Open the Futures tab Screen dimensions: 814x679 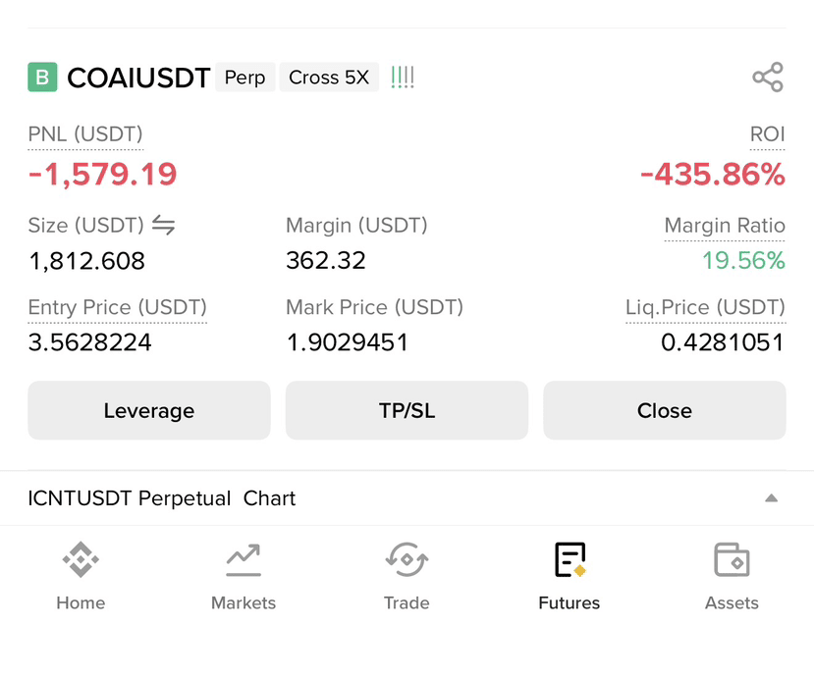coord(569,576)
